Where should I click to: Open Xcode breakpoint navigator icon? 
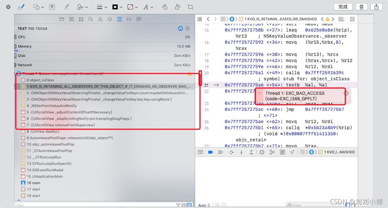click(x=129, y=19)
